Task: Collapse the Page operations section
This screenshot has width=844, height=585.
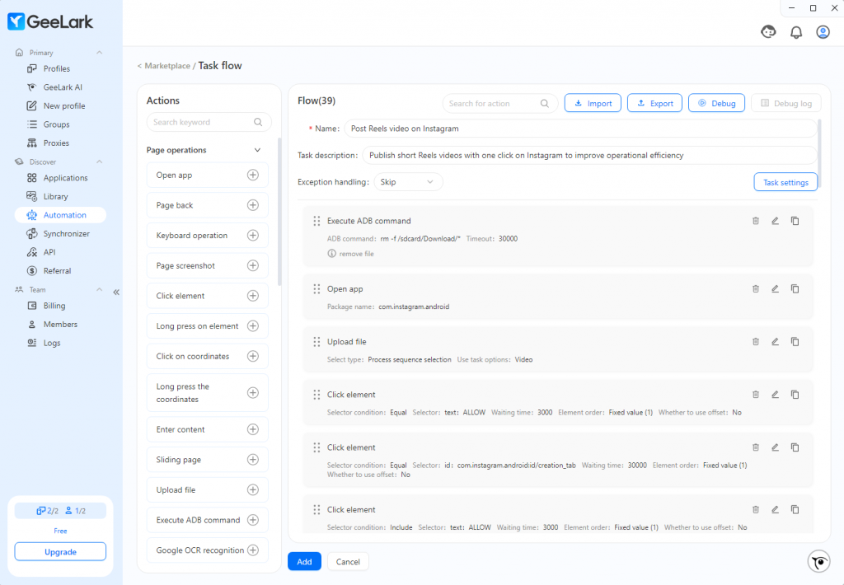Action: click(x=257, y=150)
